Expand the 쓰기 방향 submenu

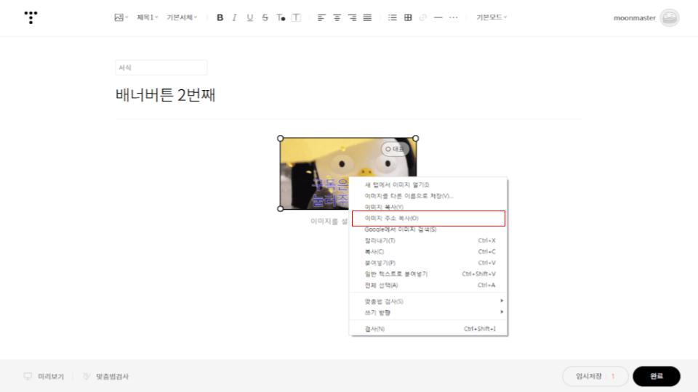(x=428, y=312)
